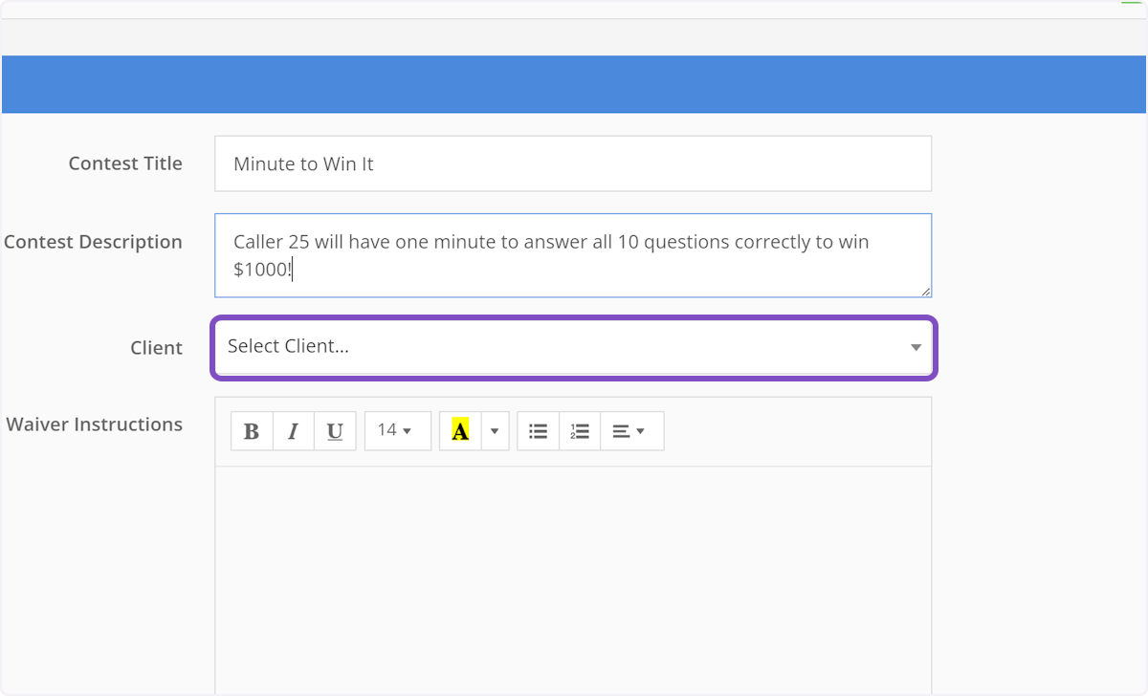The width and height of the screenshot is (1148, 696).
Task: Apply Italic formatting in waiver editor
Action: [293, 430]
